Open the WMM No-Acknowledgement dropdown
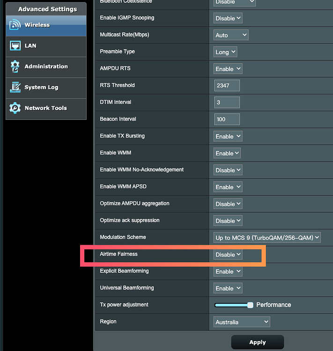333x351 pixels. 228,170
